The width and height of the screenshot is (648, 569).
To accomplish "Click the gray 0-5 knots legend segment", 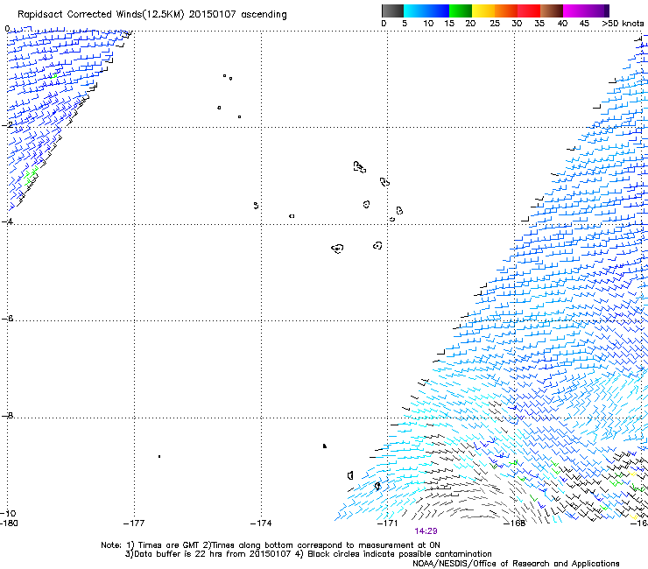I will pyautogui.click(x=392, y=11).
